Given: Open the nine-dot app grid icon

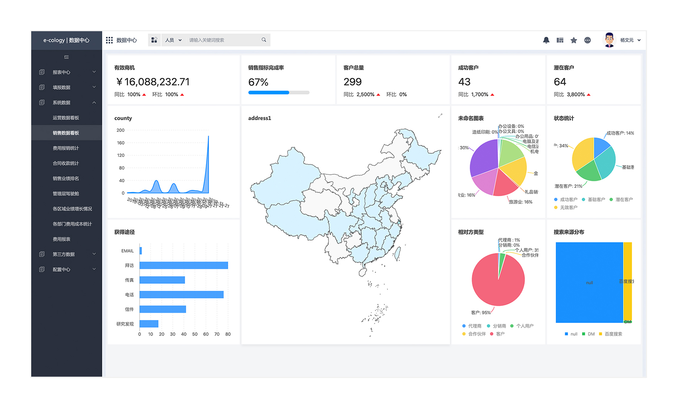Looking at the screenshot, I should (x=109, y=40).
